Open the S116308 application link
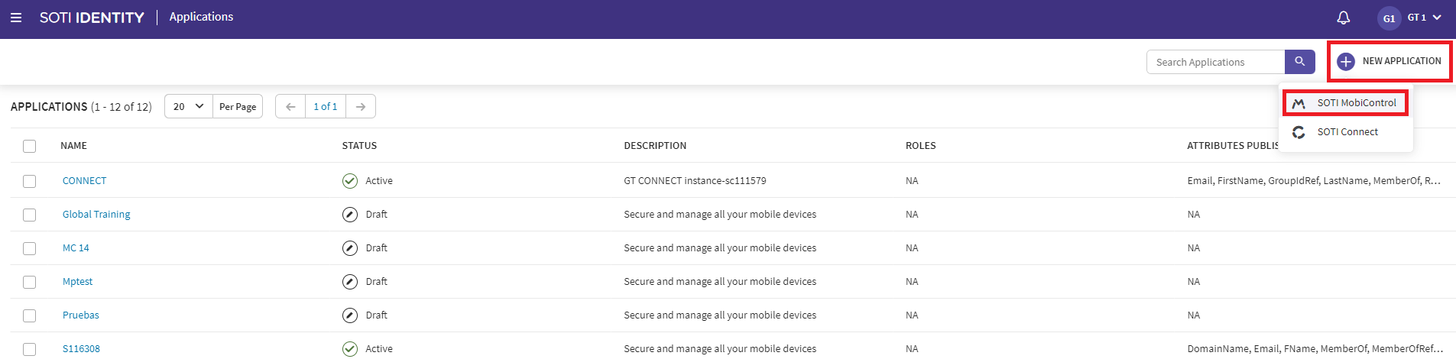 [81, 349]
